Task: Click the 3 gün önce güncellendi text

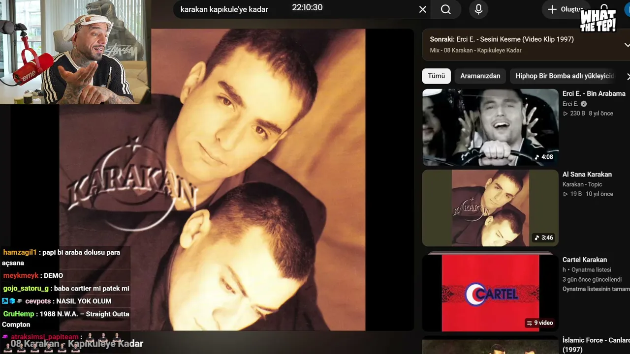Action: (592, 279)
